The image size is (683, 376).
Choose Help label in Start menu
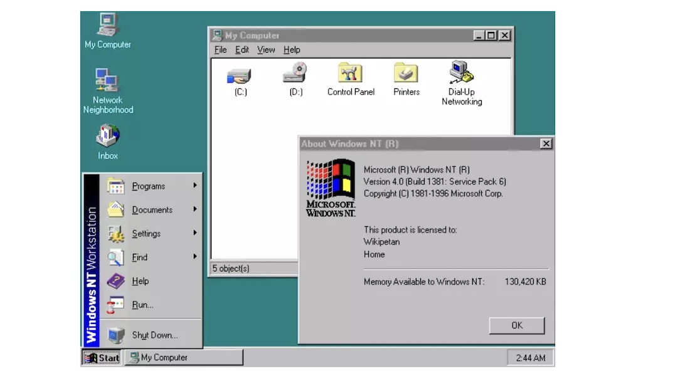pos(140,281)
